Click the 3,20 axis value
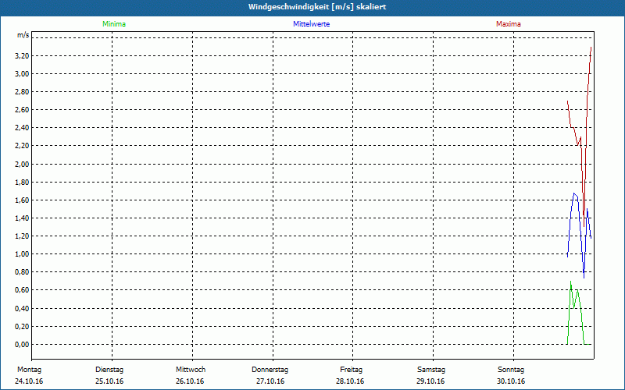The height and width of the screenshot is (390, 625). point(22,55)
